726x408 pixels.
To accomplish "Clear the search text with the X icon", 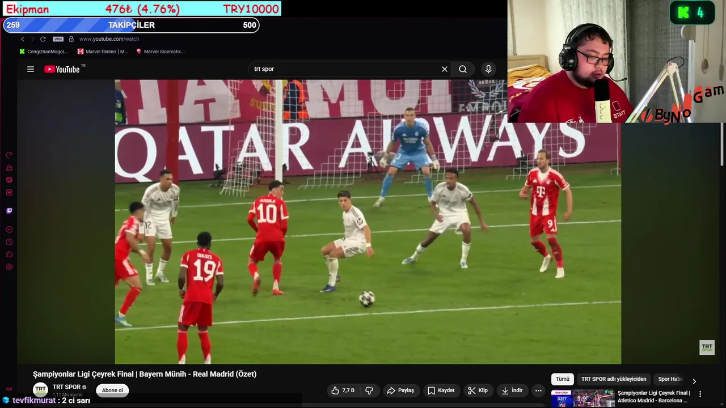I will tap(445, 69).
